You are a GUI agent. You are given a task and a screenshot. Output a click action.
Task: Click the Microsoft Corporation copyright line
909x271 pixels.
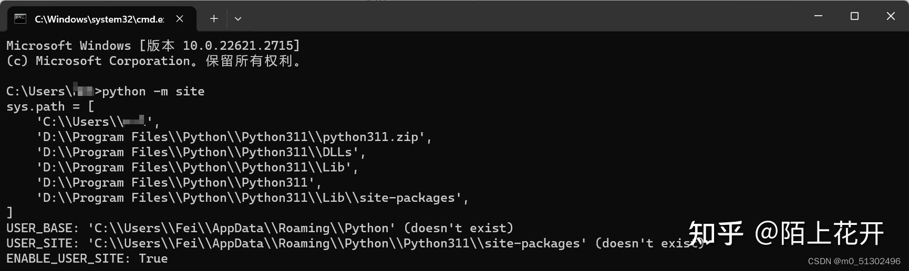click(153, 61)
